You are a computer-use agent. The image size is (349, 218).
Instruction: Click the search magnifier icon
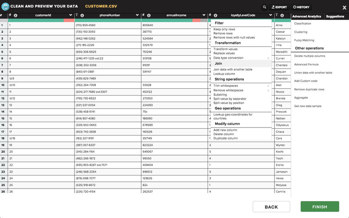(x=264, y=7)
